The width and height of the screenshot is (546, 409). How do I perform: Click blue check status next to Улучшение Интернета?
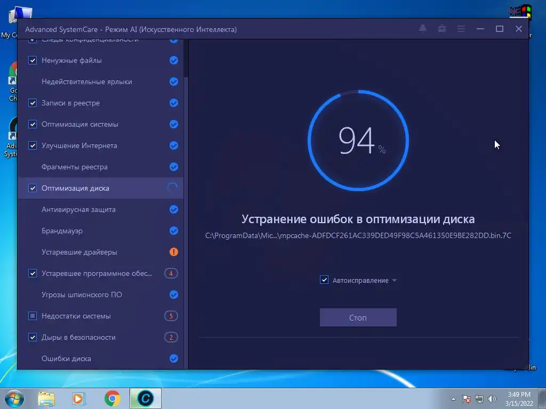[174, 145]
